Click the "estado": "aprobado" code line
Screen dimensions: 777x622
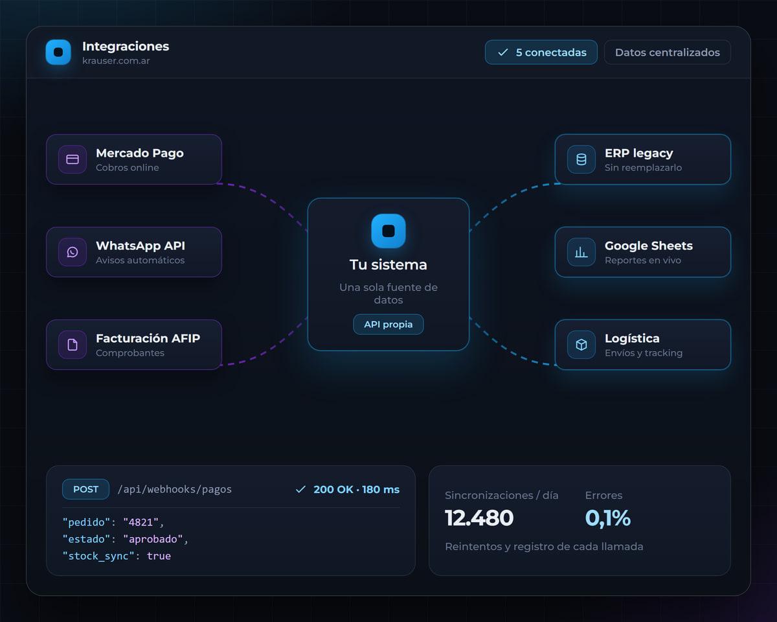[125, 538]
